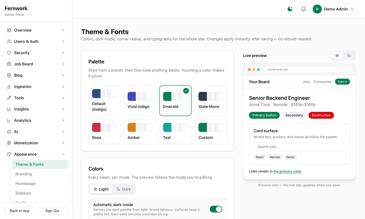This screenshot has width=365, height=219.
Task: Click the Blog document icon
Action: point(9,75)
